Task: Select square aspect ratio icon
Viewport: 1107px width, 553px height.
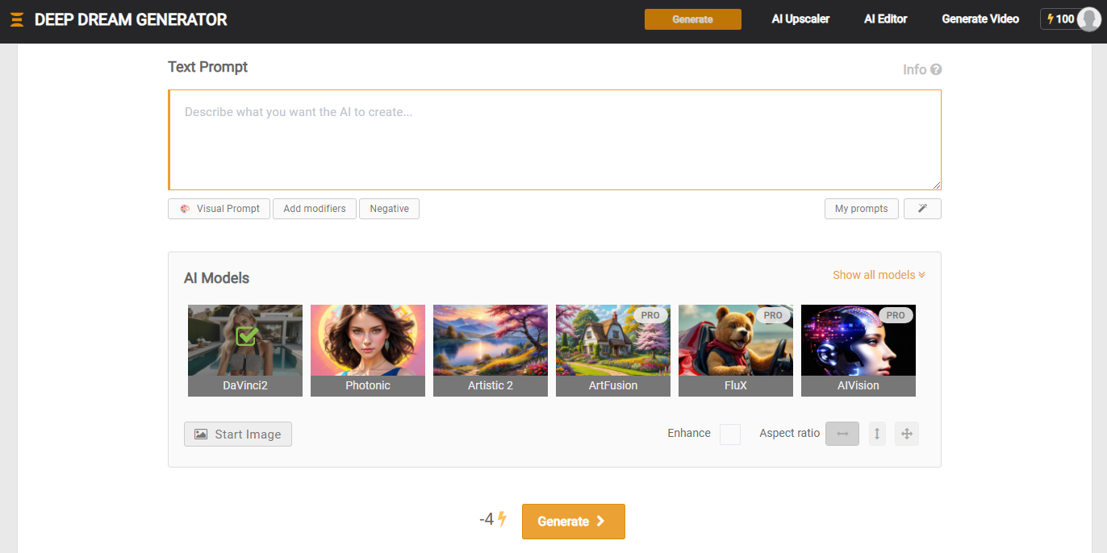Action: tap(907, 434)
